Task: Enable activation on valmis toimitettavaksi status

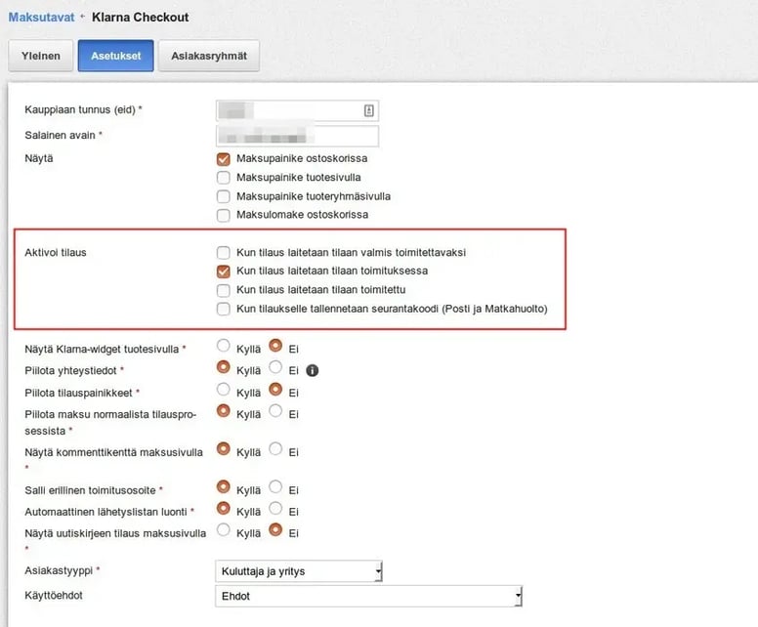Action: click(224, 252)
